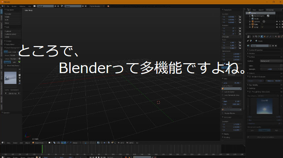Toggle Cube visibility eye in outliner

[x=277, y=24]
